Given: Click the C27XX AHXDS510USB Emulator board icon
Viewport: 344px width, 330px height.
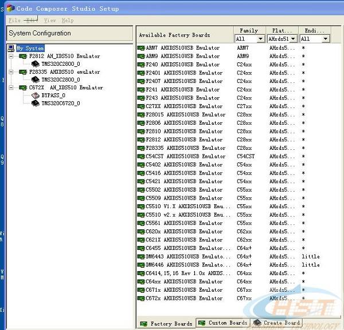Looking at the screenshot, I should [x=141, y=106].
